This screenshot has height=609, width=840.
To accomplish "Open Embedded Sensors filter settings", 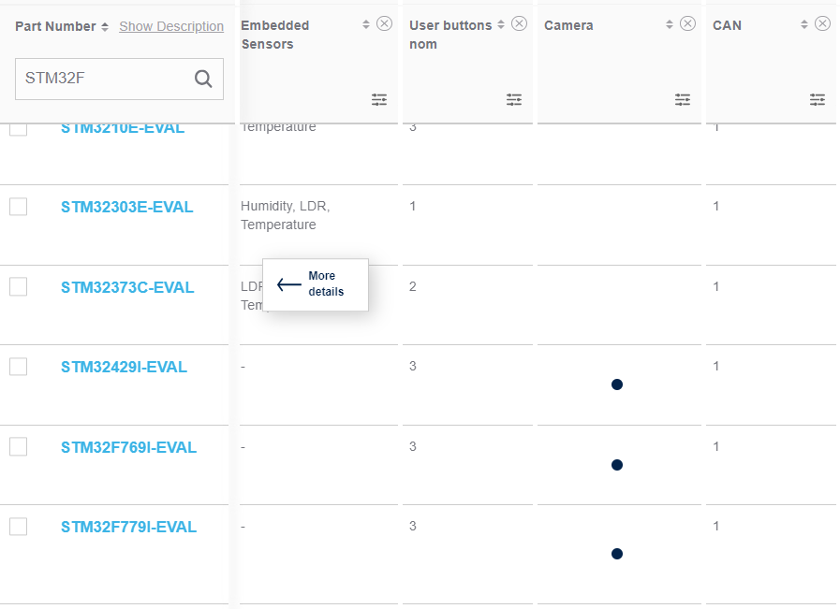I will [379, 99].
